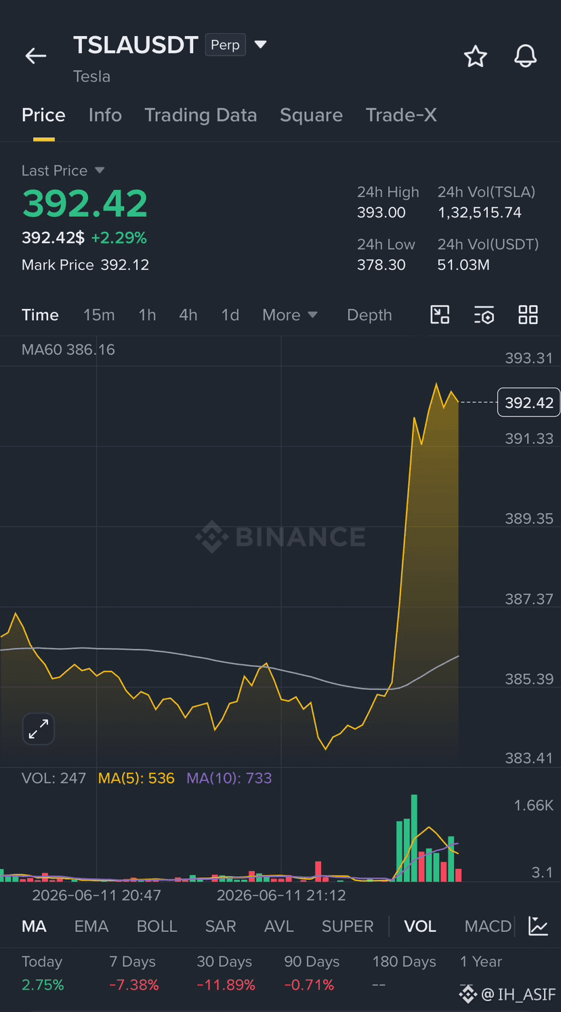Click the Tesla subtitle under the ticker
This screenshot has height=1012, width=561.
click(x=91, y=77)
